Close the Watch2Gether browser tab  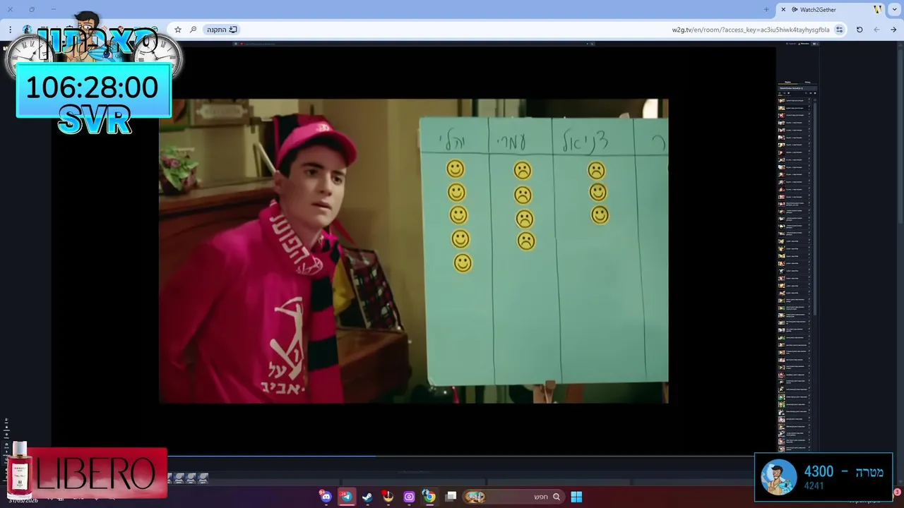click(783, 9)
